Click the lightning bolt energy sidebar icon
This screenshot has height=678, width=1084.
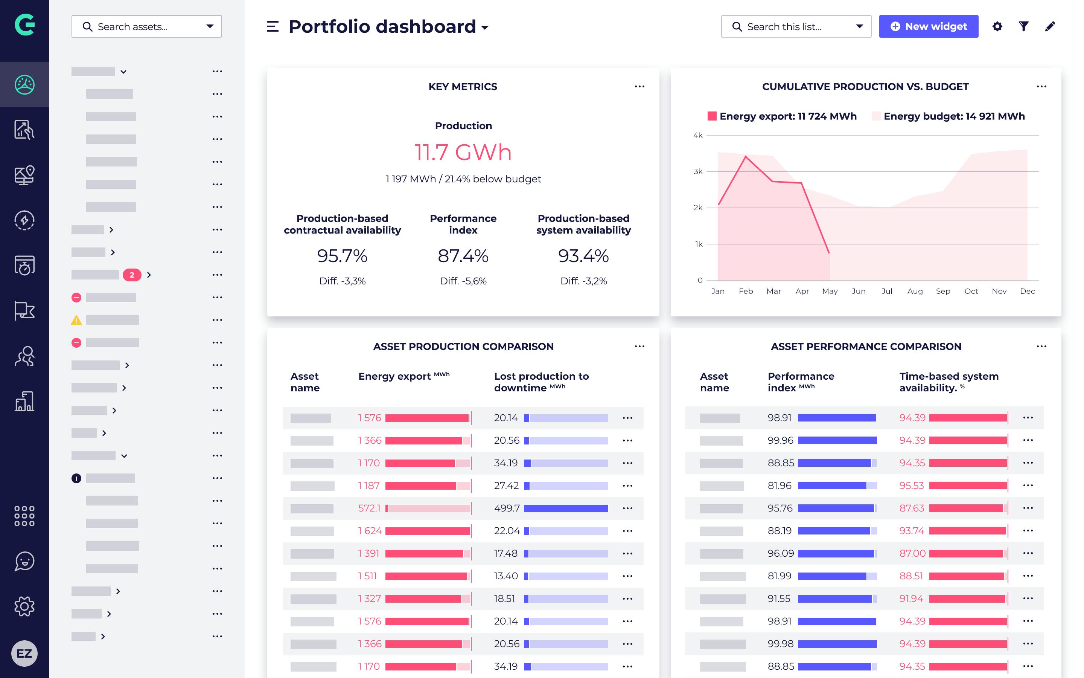click(x=24, y=220)
